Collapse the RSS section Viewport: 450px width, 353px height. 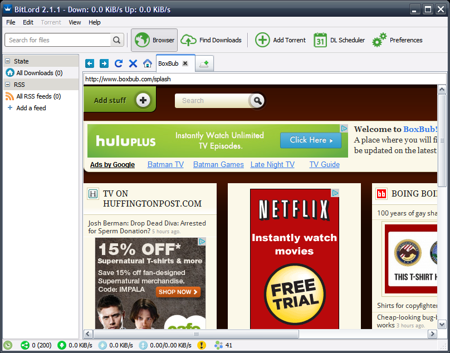(x=8, y=85)
